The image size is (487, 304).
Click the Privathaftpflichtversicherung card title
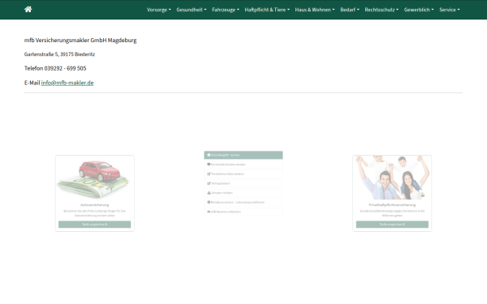pyautogui.click(x=392, y=205)
